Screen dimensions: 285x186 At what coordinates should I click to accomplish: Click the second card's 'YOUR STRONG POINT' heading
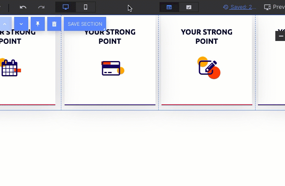pos(110,37)
